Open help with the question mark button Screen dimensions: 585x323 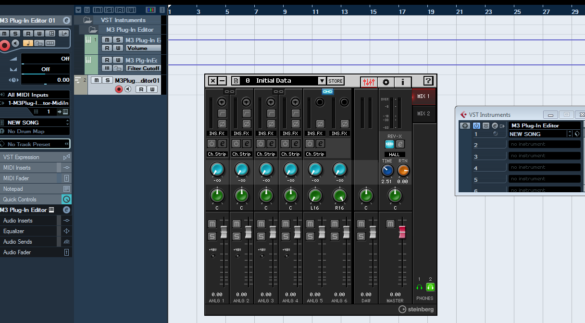[428, 81]
